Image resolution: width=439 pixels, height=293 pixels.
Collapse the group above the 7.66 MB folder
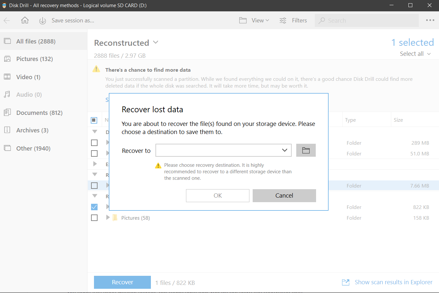pos(95,175)
